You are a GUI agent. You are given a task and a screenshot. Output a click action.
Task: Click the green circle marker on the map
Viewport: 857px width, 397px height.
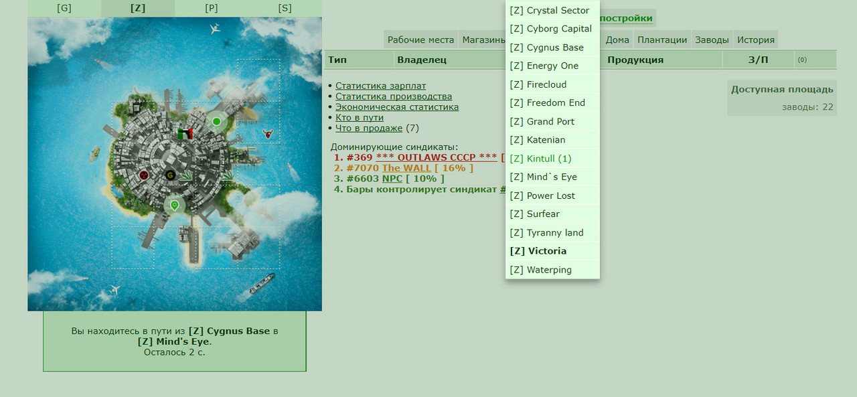pyautogui.click(x=216, y=122)
